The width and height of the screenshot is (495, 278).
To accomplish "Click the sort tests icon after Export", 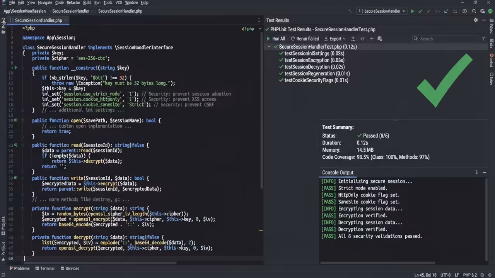I will [x=353, y=39].
